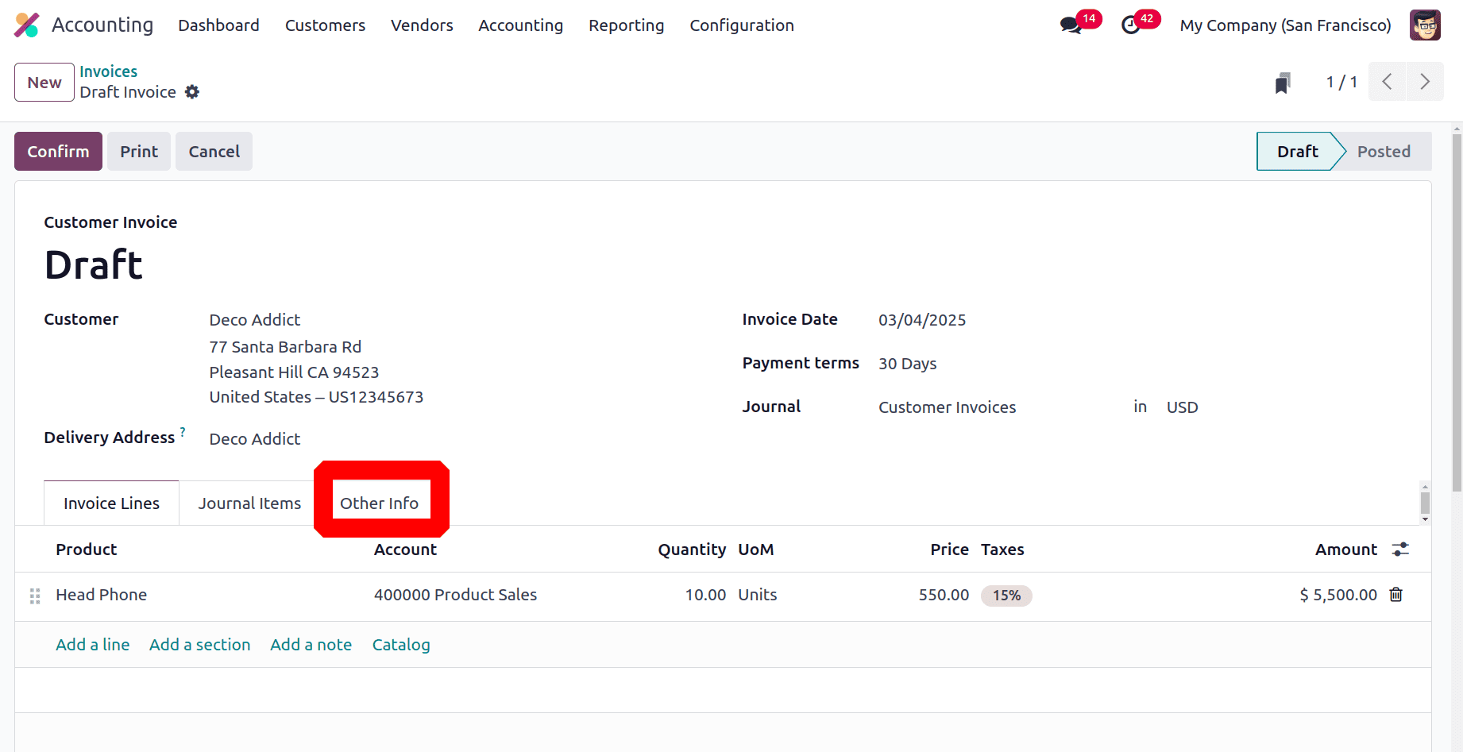Click the drag handle on Head Phone row
The width and height of the screenshot is (1463, 752).
pos(34,595)
